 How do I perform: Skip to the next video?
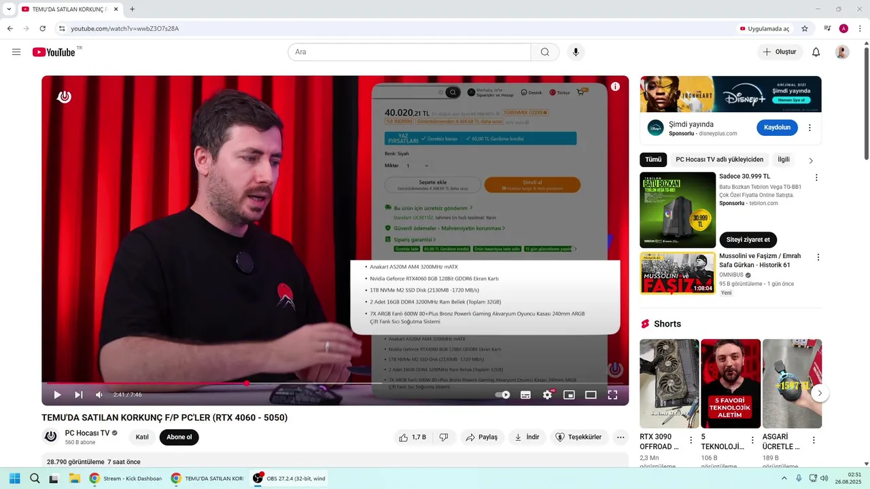coord(78,395)
